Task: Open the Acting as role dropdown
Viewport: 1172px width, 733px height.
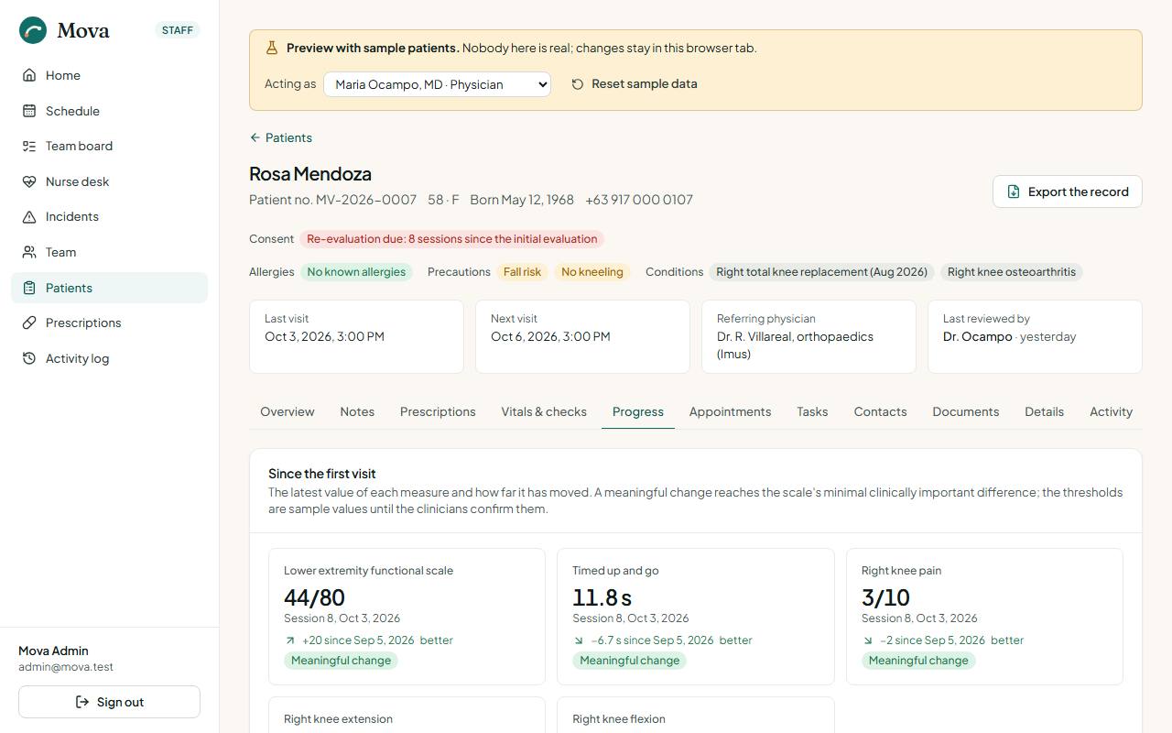Action: (x=437, y=84)
